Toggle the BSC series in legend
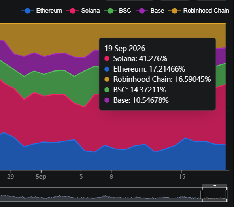This screenshot has width=234, height=207. point(118,11)
